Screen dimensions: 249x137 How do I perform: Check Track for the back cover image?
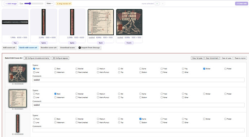[x=162, y=94]
